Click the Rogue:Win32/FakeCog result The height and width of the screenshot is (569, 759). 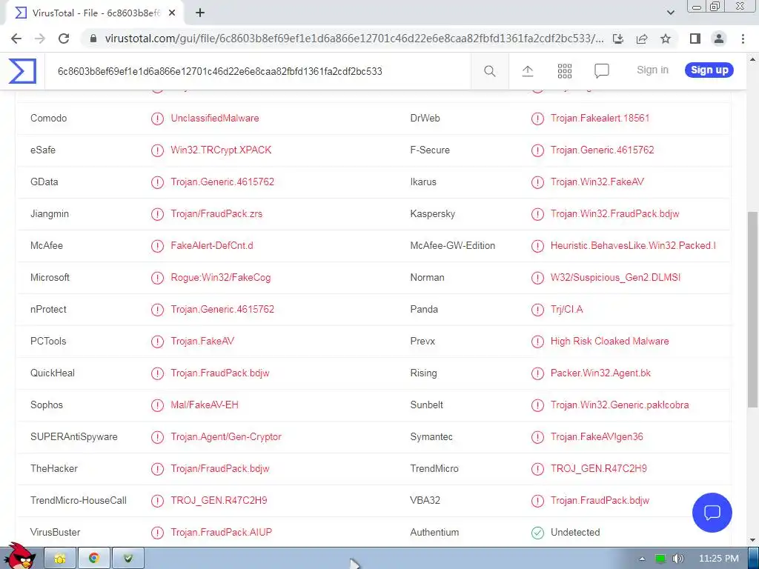[x=220, y=278]
